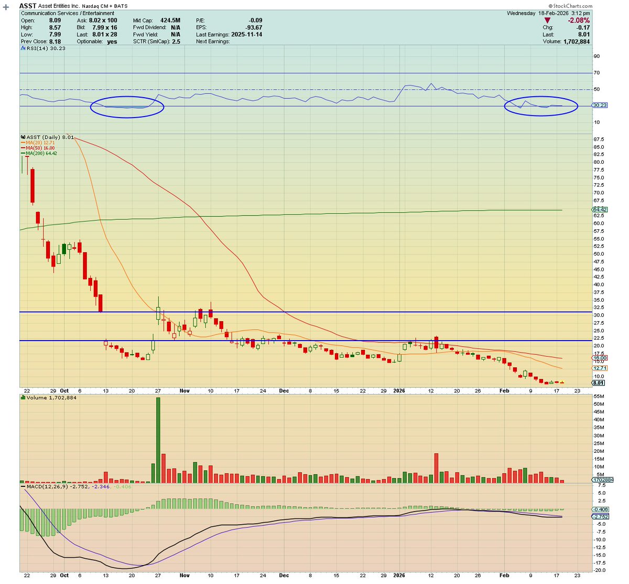The width and height of the screenshot is (629, 584).
Task: Select the right blue ellipse annotation on RSI
Action: click(x=540, y=107)
